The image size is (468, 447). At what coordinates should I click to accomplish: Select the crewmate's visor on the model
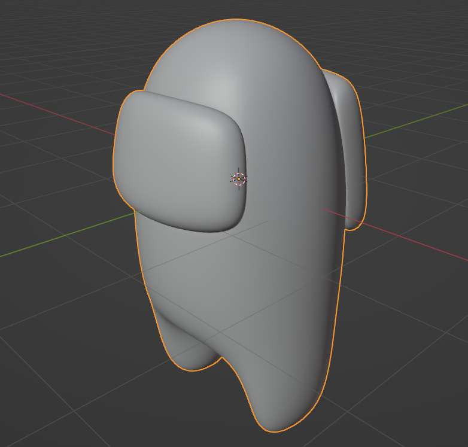[180, 162]
